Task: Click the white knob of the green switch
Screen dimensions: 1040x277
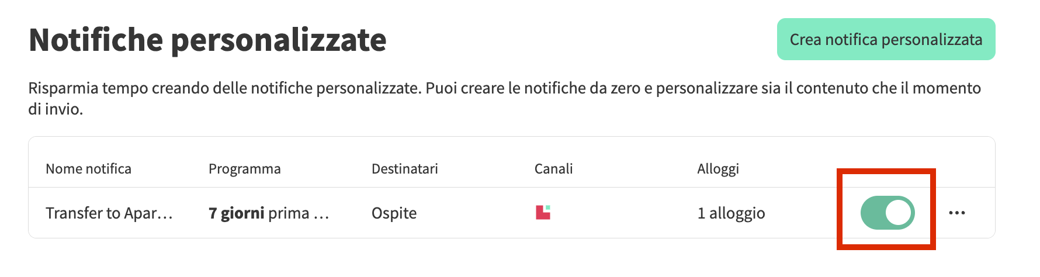Action: click(899, 213)
